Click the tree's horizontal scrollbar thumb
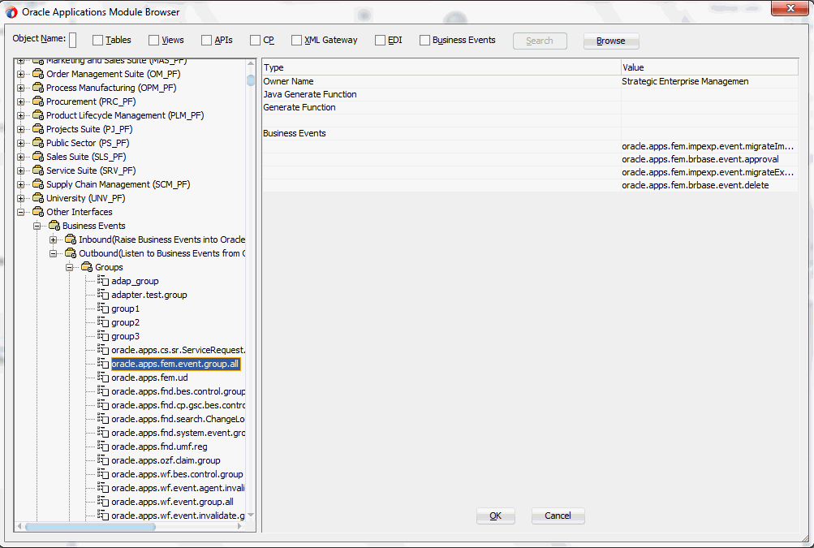Image resolution: width=814 pixels, height=548 pixels. pyautogui.click(x=90, y=527)
